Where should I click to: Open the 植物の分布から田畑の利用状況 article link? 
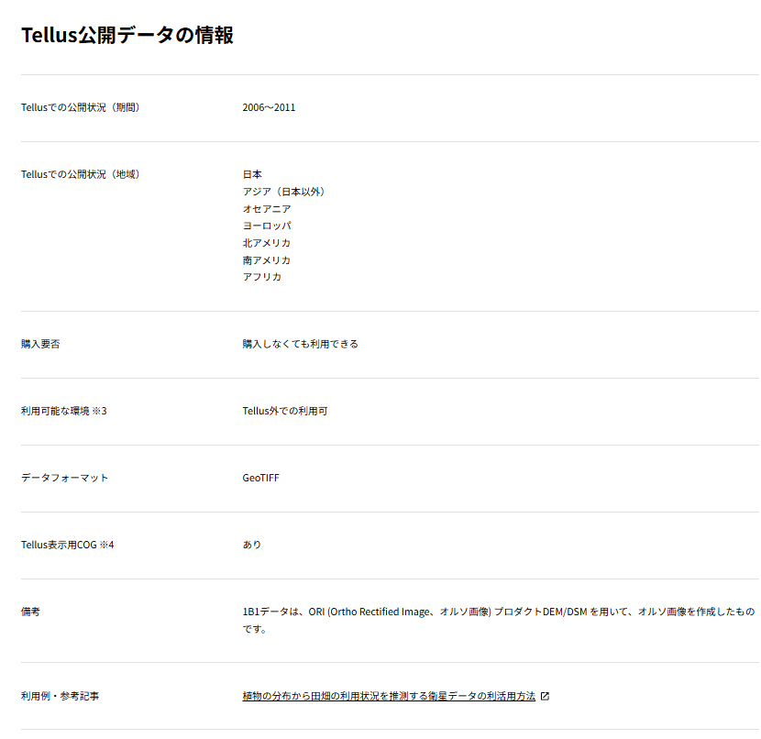389,697
